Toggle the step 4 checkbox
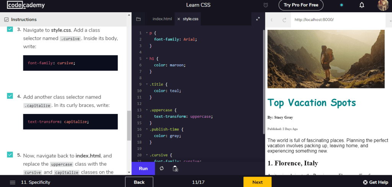 pos(10,96)
